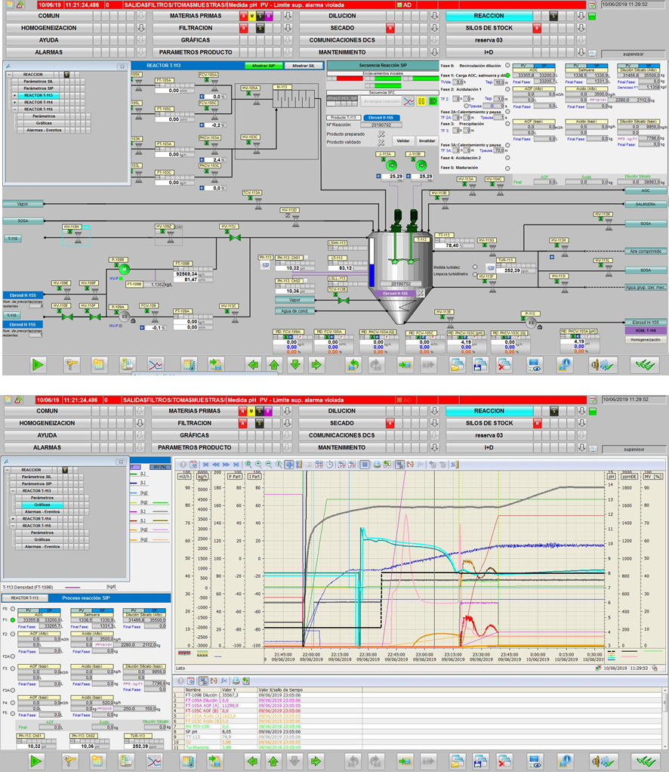Open trend chart icon in reactor diagram toolbar
Viewport: 669px width, 772px height.
tap(156, 365)
